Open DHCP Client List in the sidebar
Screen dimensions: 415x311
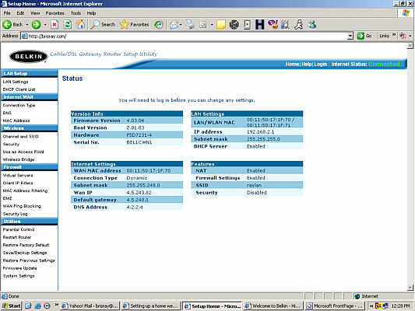(19, 89)
